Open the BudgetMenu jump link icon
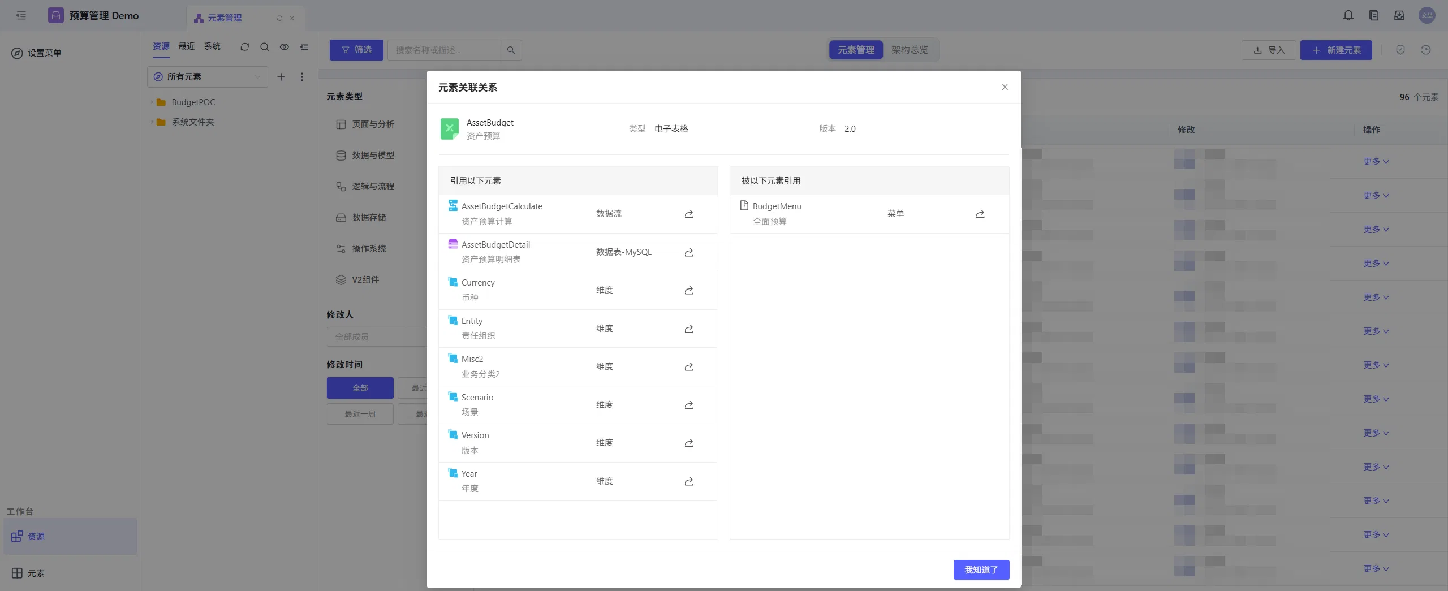 pos(980,214)
